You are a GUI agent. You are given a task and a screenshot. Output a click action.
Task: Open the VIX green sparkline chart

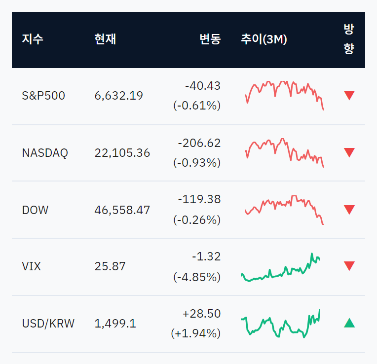coord(280,267)
